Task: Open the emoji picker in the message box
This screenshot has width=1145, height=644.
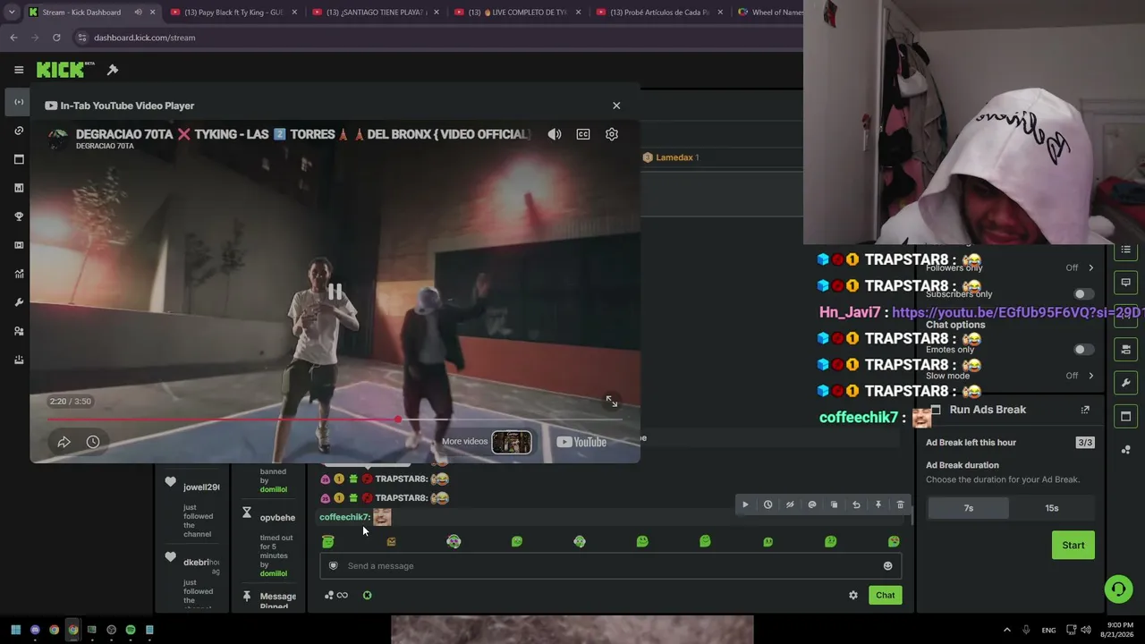Action: tap(887, 566)
